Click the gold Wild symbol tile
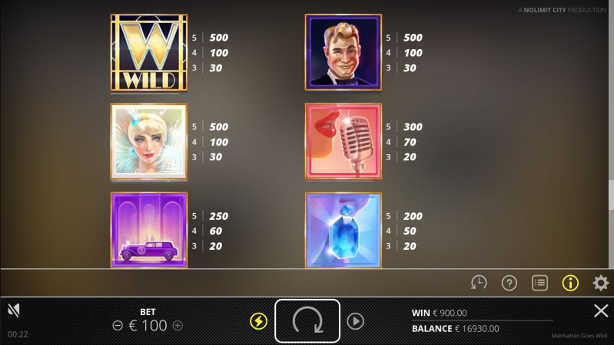Viewport: 614px width, 345px height. (x=149, y=52)
